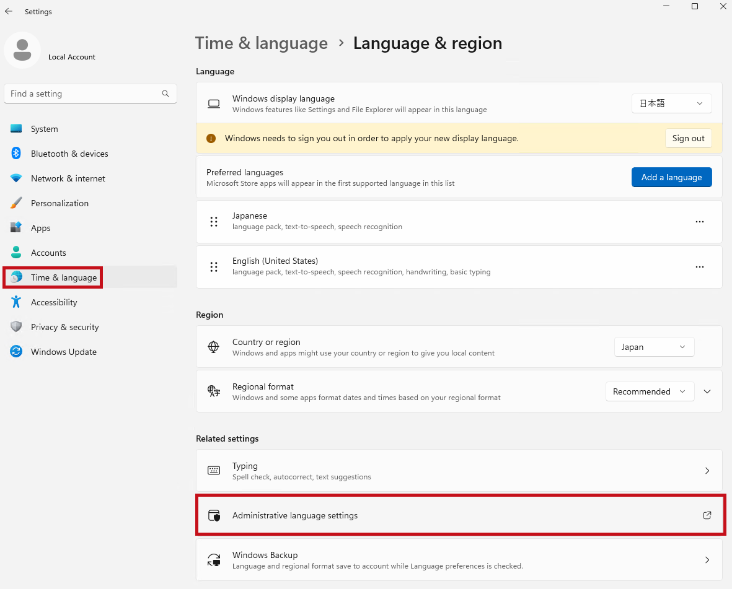
Task: Click the Accessibility figure icon
Action: (x=16, y=302)
